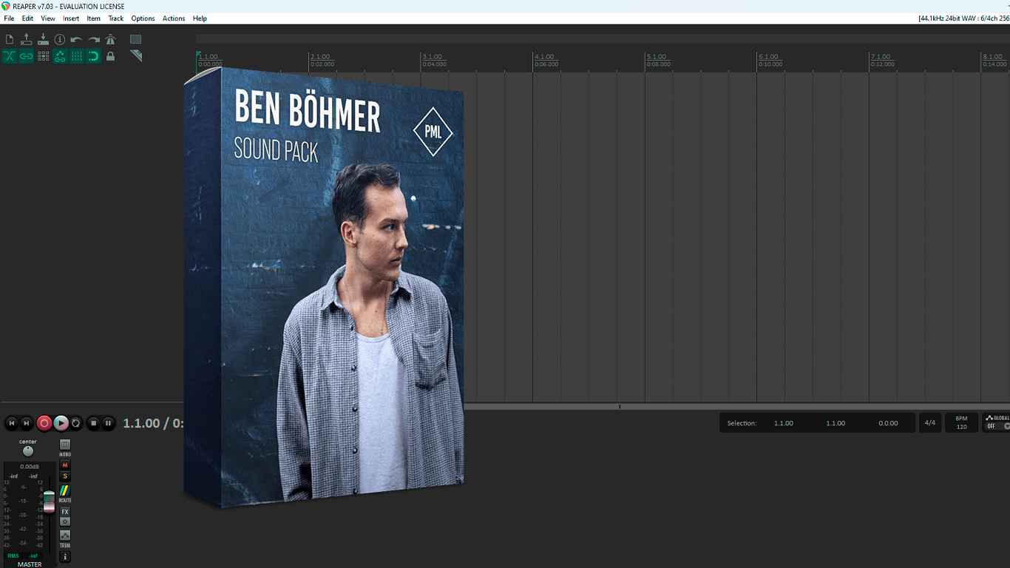Save project with the download arrow icon
Image resolution: width=1010 pixels, height=568 pixels.
point(43,39)
